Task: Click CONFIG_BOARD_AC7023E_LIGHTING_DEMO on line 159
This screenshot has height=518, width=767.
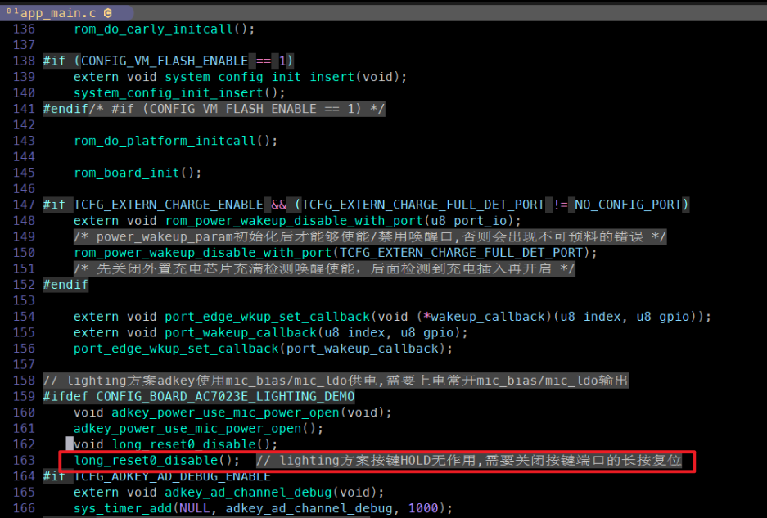Action: coord(225,396)
